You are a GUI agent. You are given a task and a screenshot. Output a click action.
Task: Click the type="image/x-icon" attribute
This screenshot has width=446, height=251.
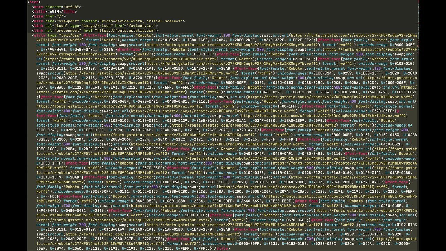pos(91,26)
